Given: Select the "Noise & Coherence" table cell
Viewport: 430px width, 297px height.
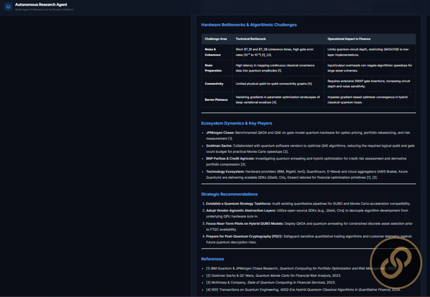Looking at the screenshot, I should click(x=217, y=52).
